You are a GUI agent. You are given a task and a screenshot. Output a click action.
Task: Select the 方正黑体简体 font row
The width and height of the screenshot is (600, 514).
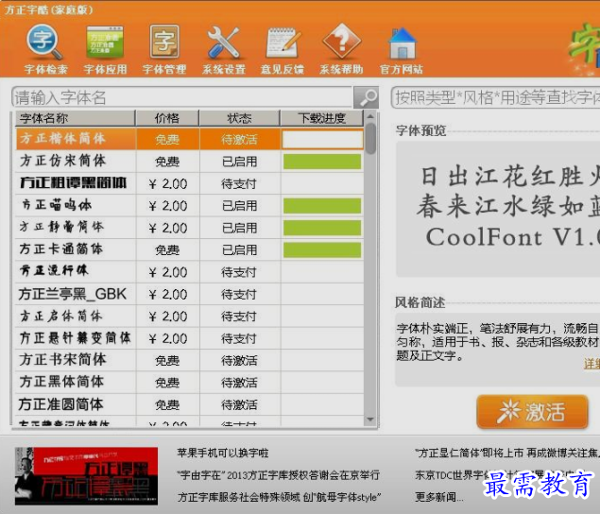(x=190, y=383)
